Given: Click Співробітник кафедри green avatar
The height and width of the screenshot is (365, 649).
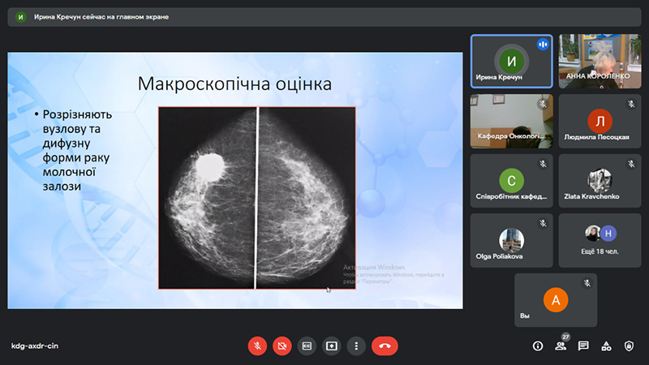Looking at the screenshot, I should click(511, 180).
